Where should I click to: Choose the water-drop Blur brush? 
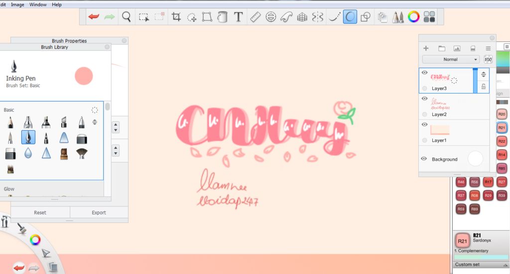[28, 153]
